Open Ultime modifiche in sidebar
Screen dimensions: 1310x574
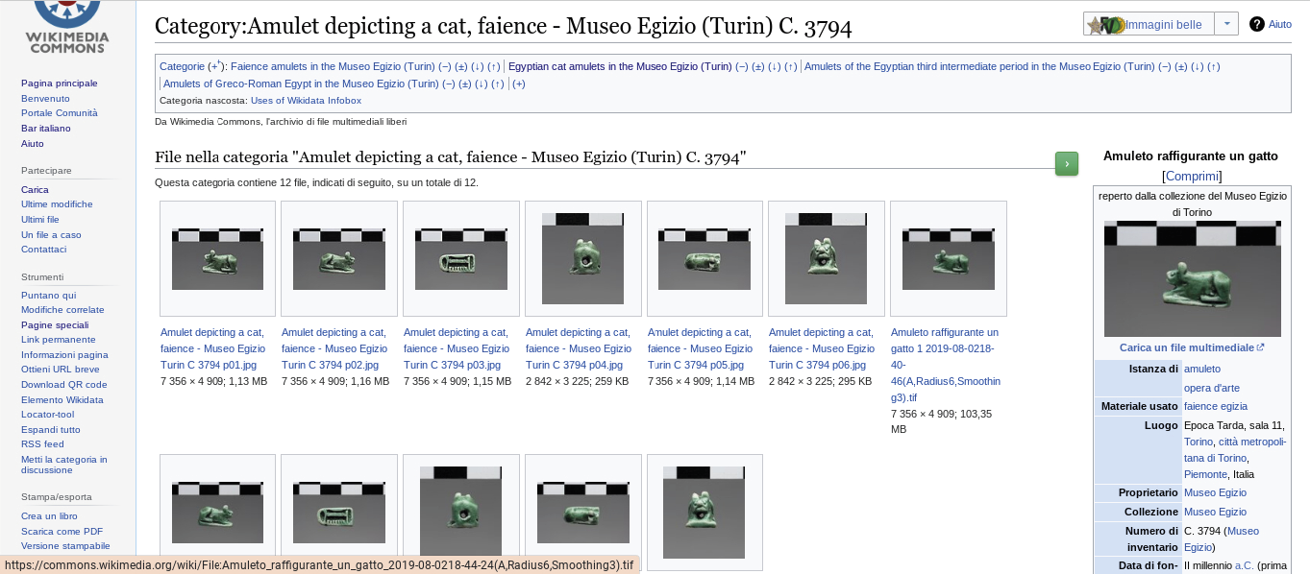57,203
